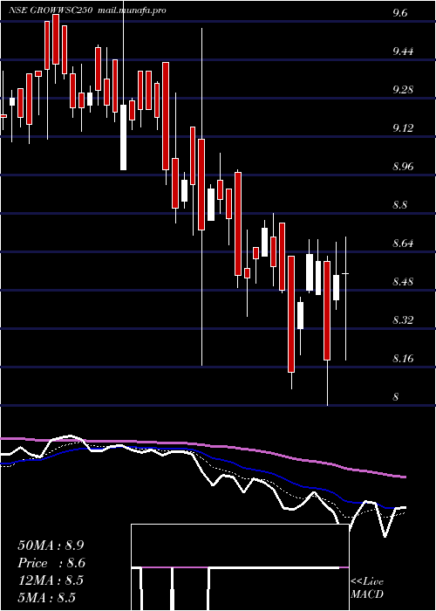Click the pink 50MA line end
Viewport: 436px width, 611px height.
(403, 477)
